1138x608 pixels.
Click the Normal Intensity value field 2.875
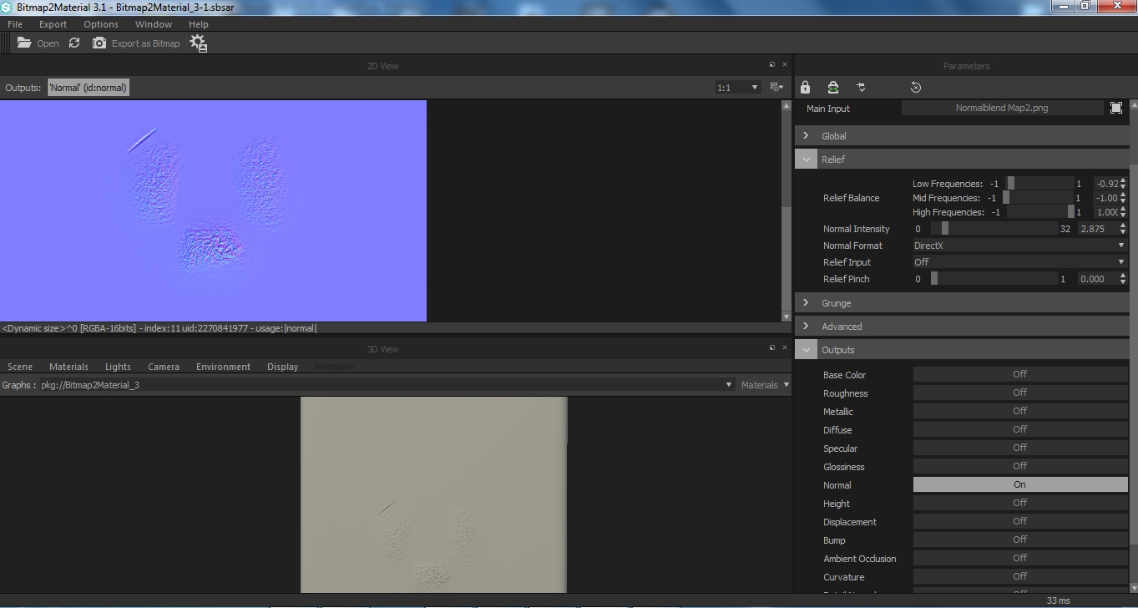pos(1098,229)
